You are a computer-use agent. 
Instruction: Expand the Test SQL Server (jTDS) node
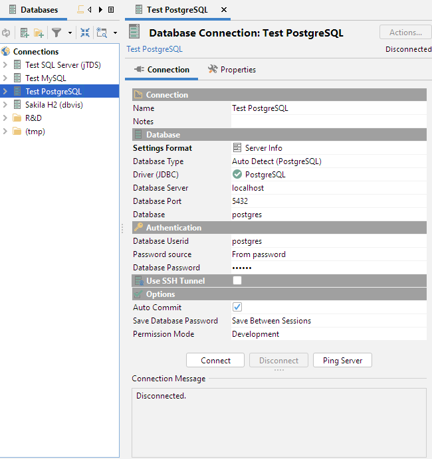coord(6,65)
